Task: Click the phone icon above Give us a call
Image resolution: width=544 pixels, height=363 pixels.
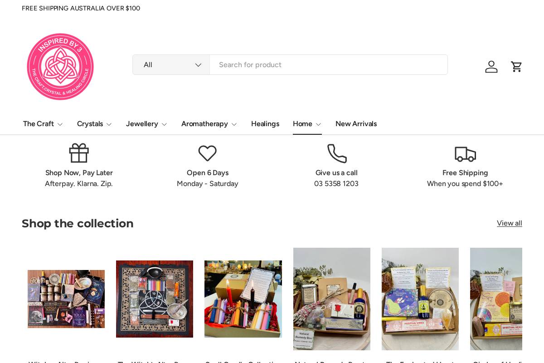Action: click(x=337, y=153)
